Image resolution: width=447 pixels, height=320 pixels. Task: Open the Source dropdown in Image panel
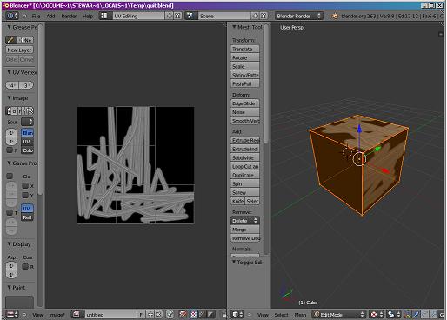27,122
